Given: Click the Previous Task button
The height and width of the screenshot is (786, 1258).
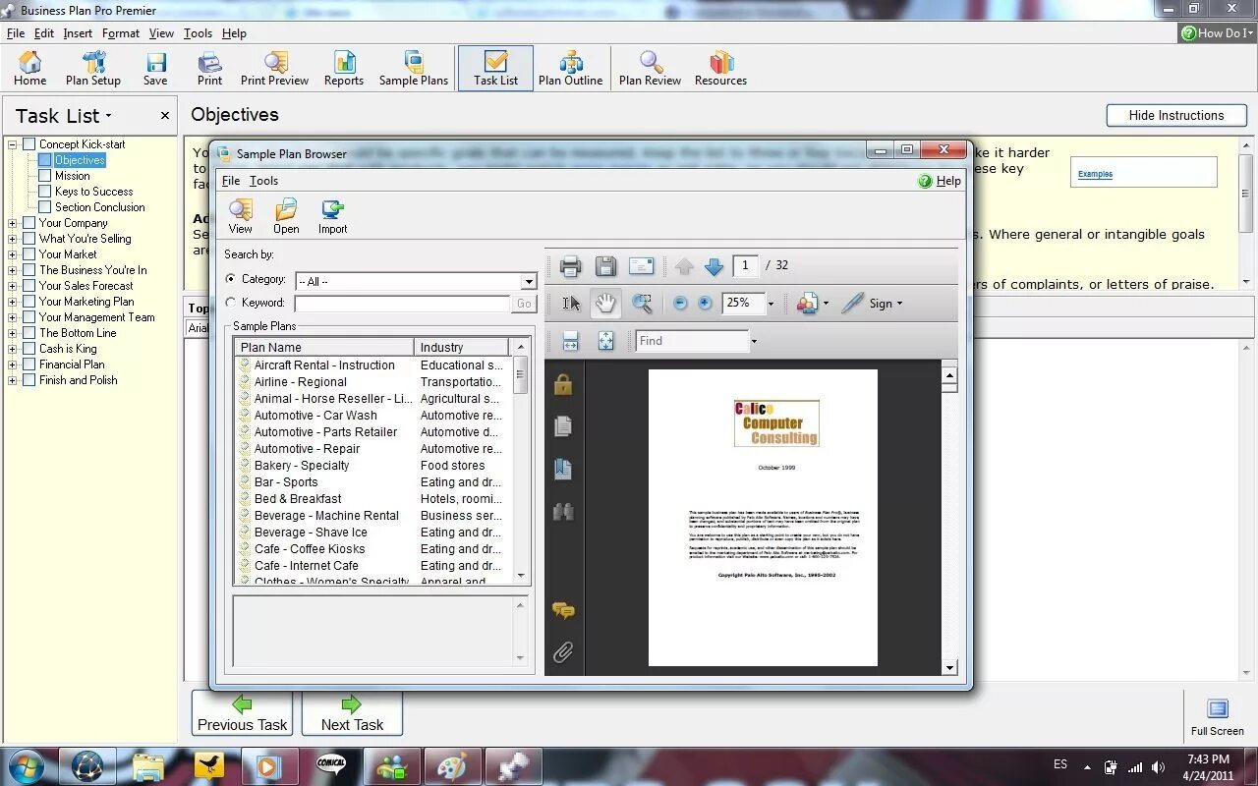Looking at the screenshot, I should pos(242,713).
